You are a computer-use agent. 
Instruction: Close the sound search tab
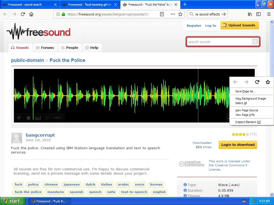pyautogui.click(x=55, y=5)
